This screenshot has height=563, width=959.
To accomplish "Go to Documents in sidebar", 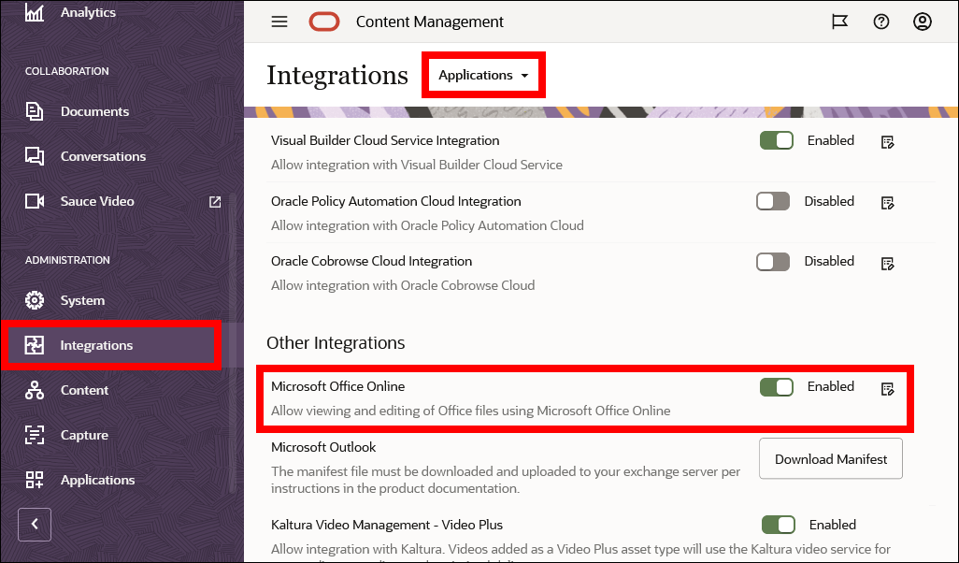I will pyautogui.click(x=94, y=111).
